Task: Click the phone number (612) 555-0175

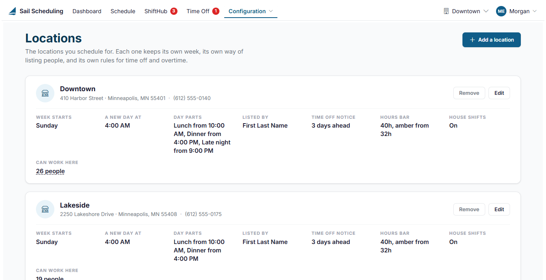Action: (203, 214)
